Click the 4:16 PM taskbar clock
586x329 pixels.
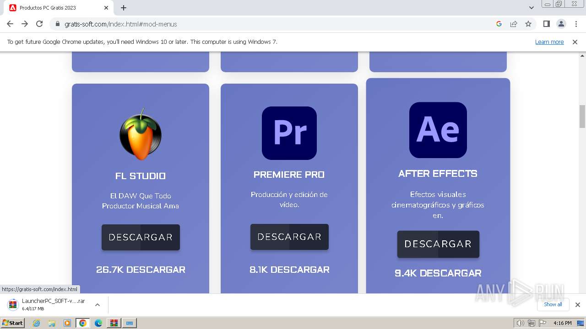(x=562, y=323)
